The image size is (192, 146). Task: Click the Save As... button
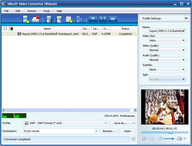(121, 123)
